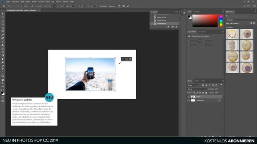The height and width of the screenshot is (144, 257).
Task: Click the library search field
Action: coord(241,16)
